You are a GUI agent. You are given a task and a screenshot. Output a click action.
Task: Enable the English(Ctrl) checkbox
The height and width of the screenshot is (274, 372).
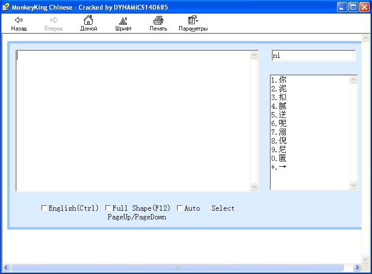coord(44,208)
